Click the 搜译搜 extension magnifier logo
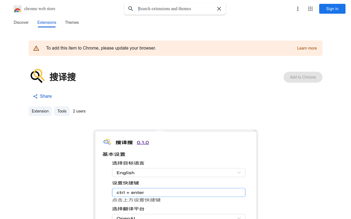 tap(38, 76)
